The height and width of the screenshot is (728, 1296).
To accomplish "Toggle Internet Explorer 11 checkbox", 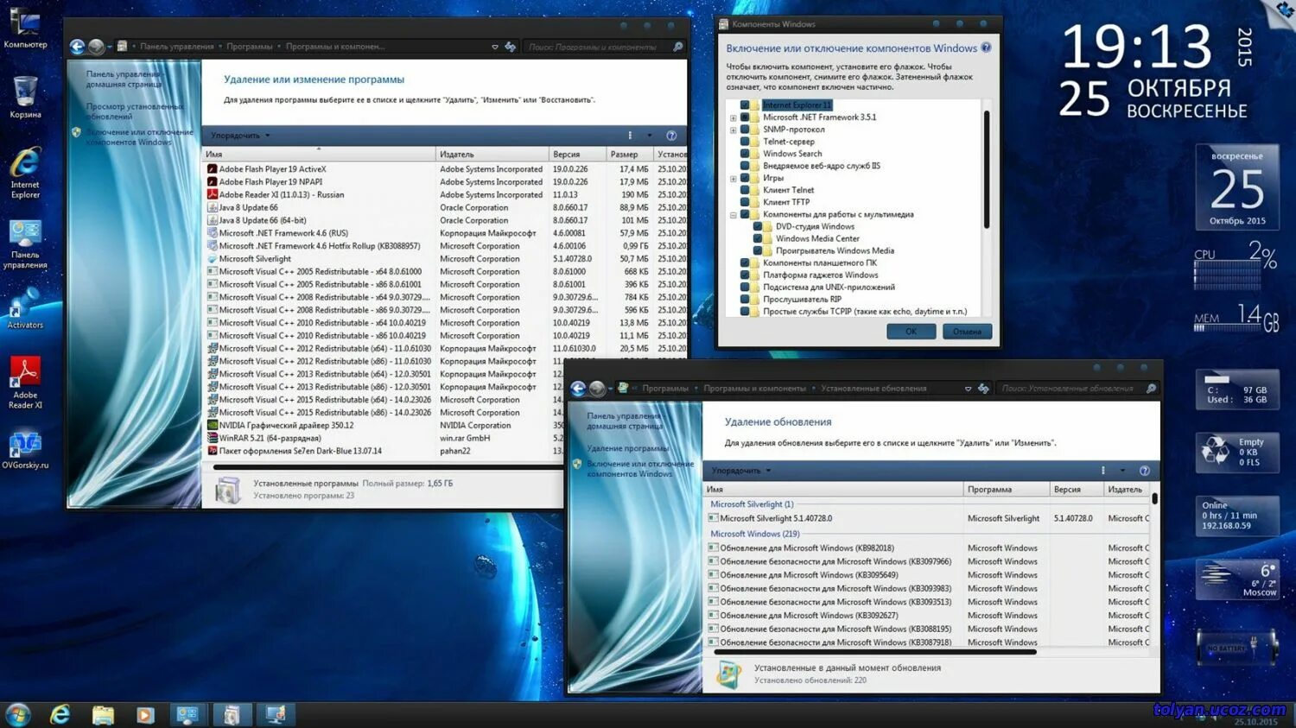I will point(745,105).
